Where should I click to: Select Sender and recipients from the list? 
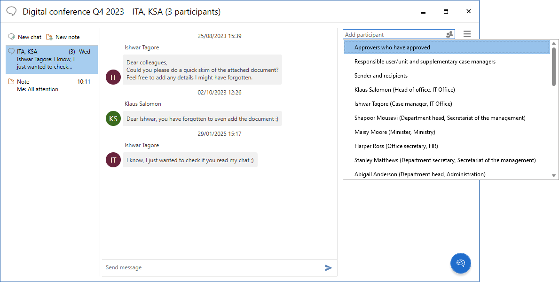(381, 76)
